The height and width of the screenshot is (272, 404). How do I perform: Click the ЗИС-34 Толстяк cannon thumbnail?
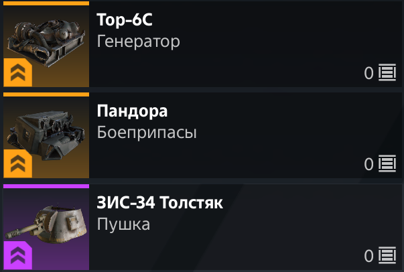46,227
